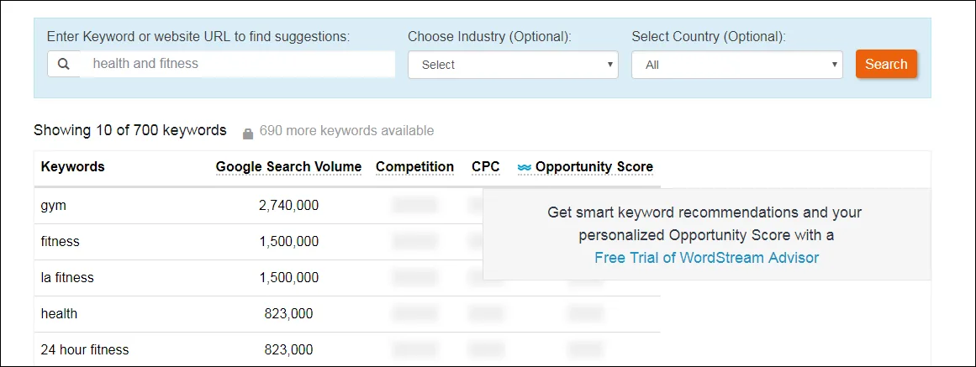Click the magnifier icon in keyword field
The image size is (976, 367).
(63, 64)
